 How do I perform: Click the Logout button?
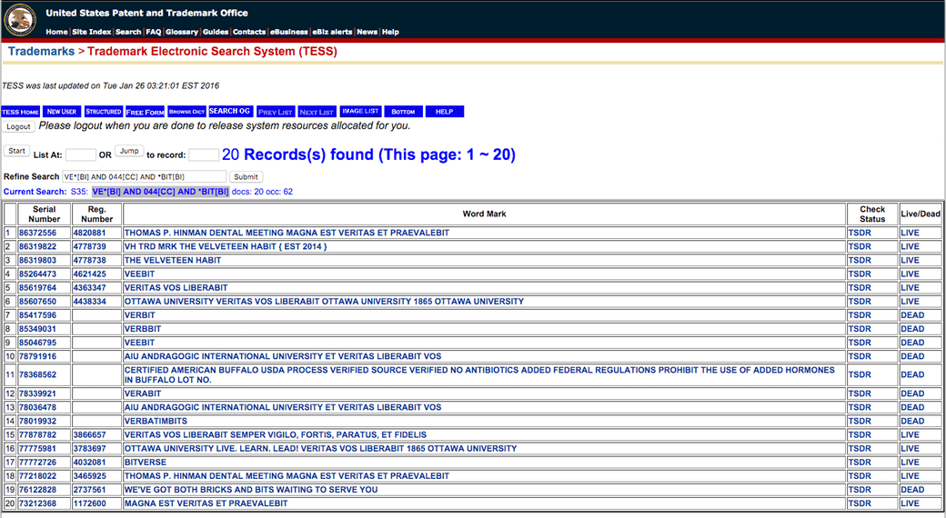point(18,126)
